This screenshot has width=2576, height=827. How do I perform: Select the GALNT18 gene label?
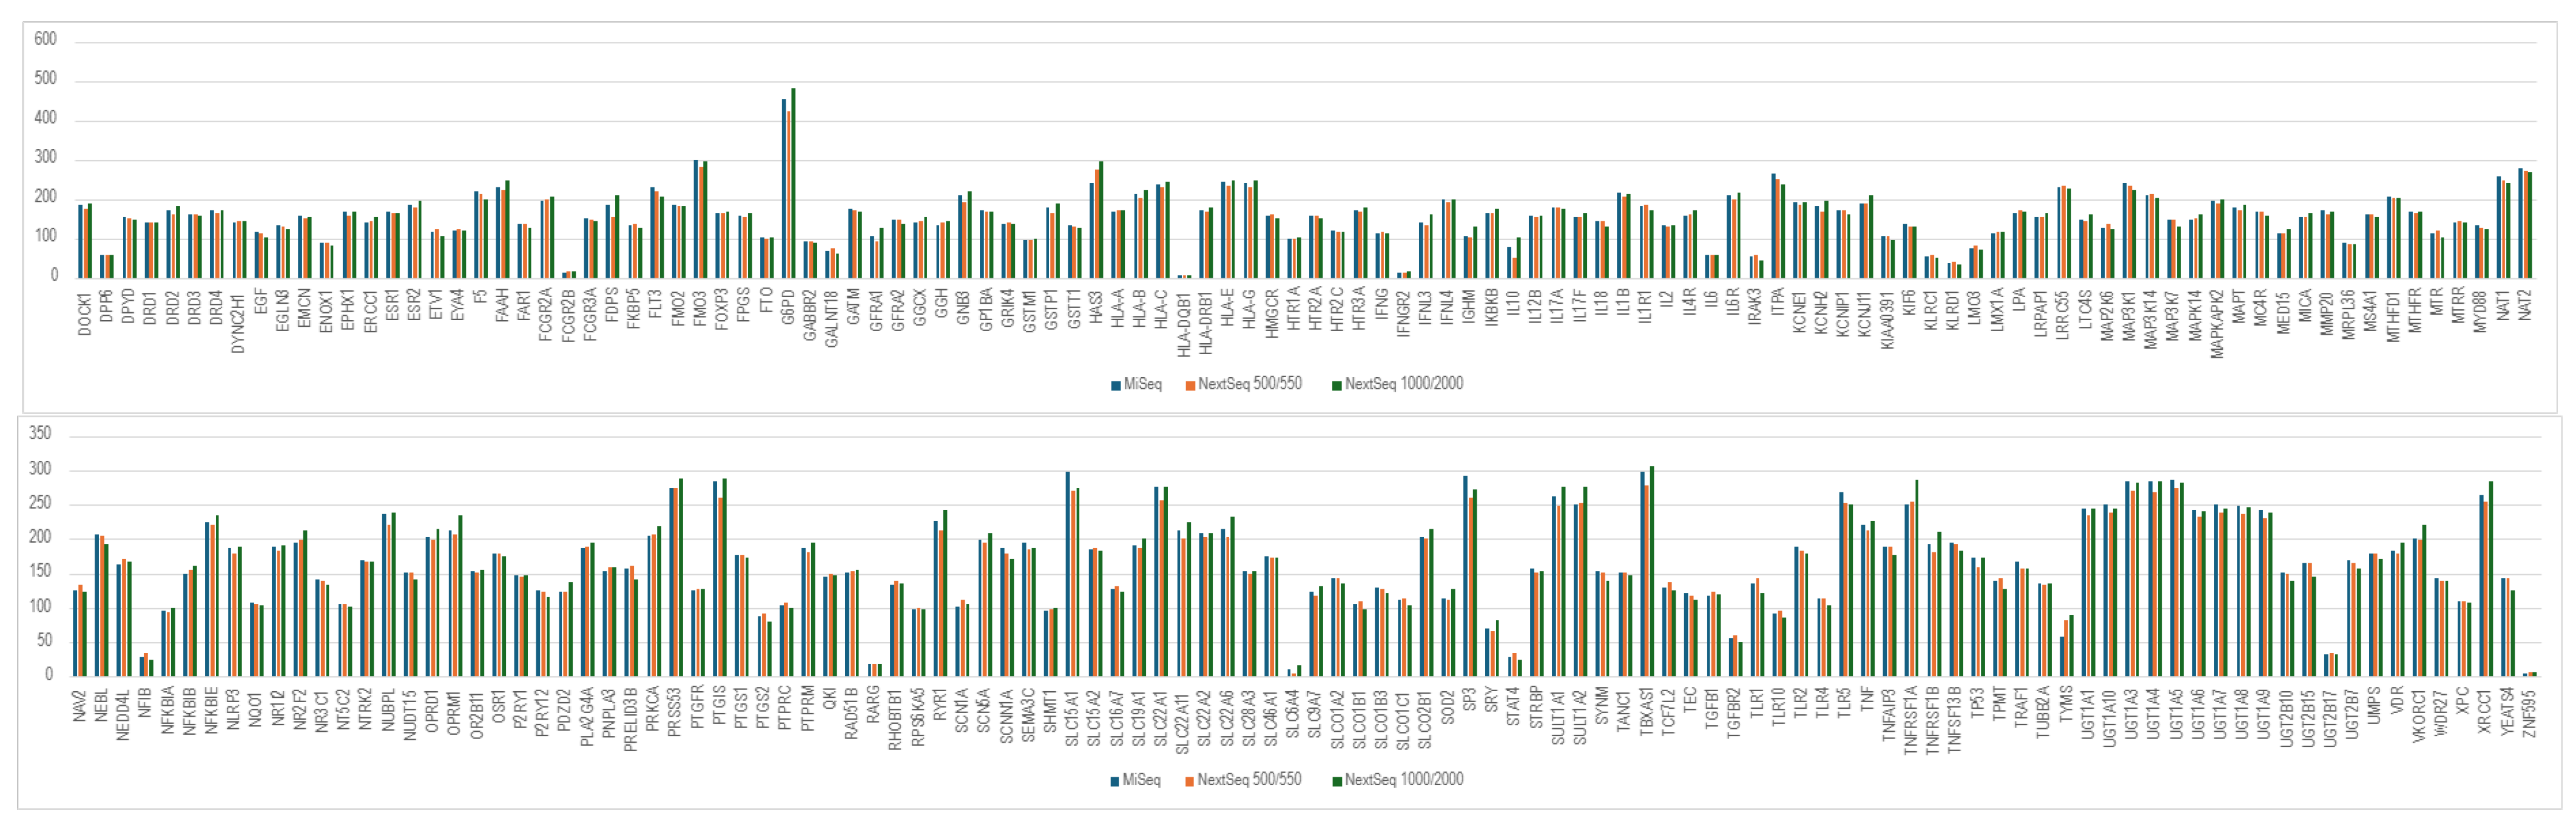pyautogui.click(x=832, y=319)
